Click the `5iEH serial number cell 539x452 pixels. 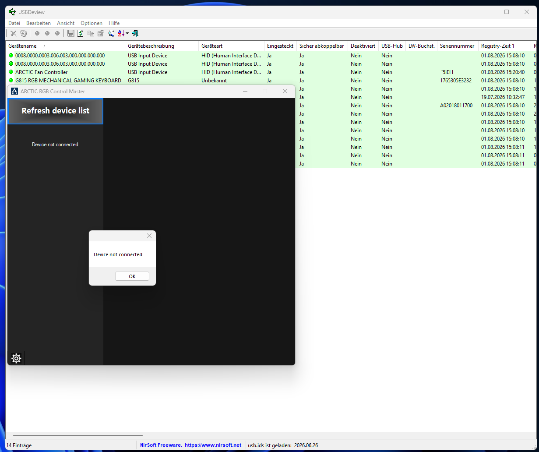click(447, 72)
